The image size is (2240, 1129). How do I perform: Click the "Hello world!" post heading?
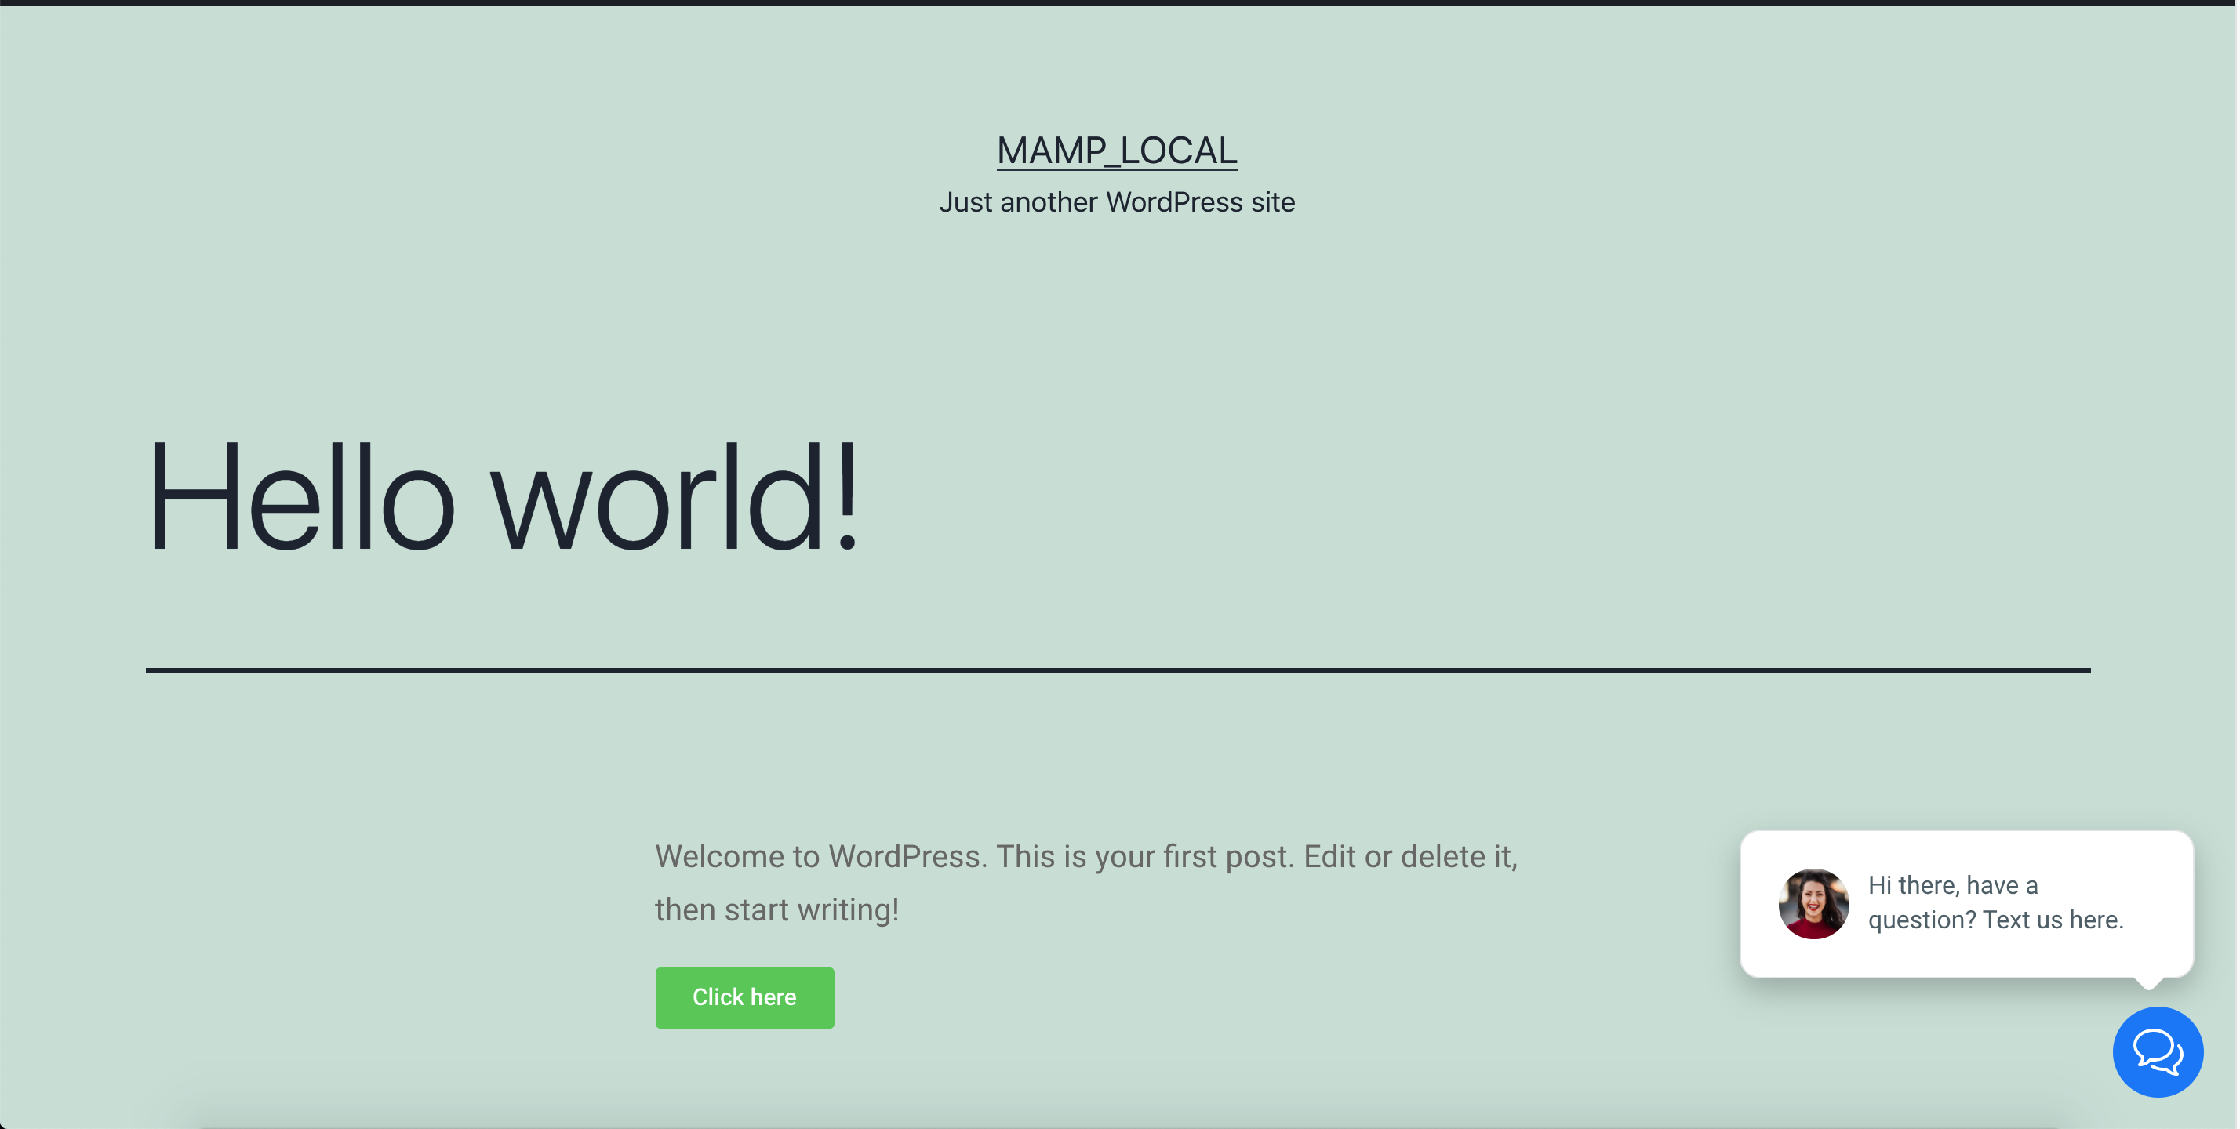(504, 497)
